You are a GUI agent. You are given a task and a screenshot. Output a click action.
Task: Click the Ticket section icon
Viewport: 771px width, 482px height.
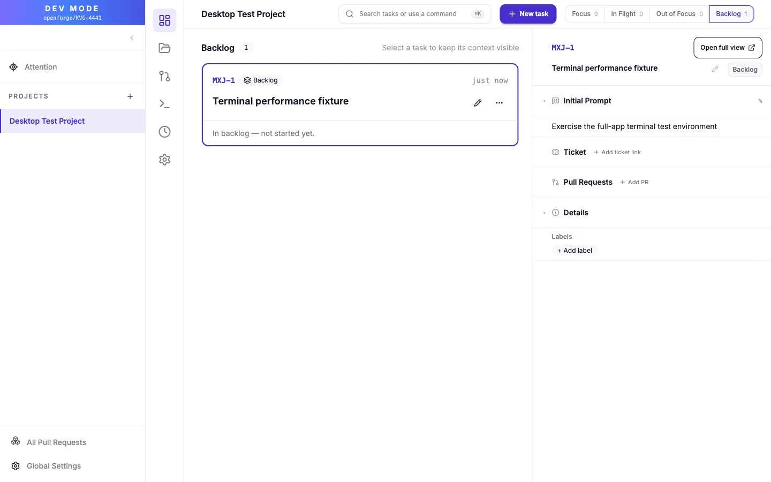tap(555, 152)
